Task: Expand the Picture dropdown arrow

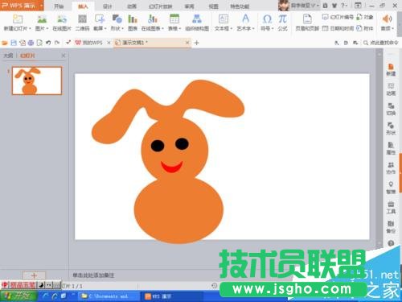Action: [47, 28]
